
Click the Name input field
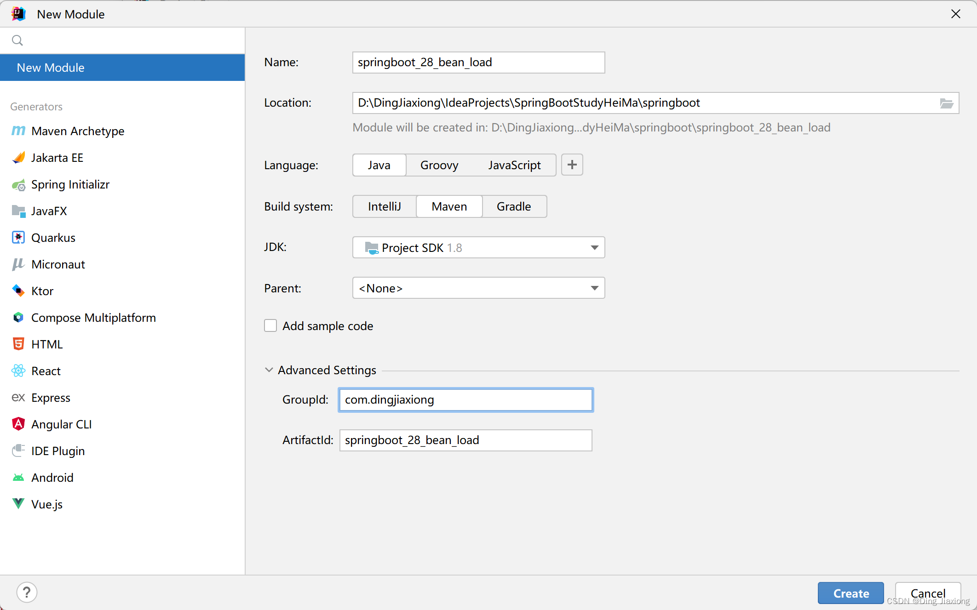(478, 63)
